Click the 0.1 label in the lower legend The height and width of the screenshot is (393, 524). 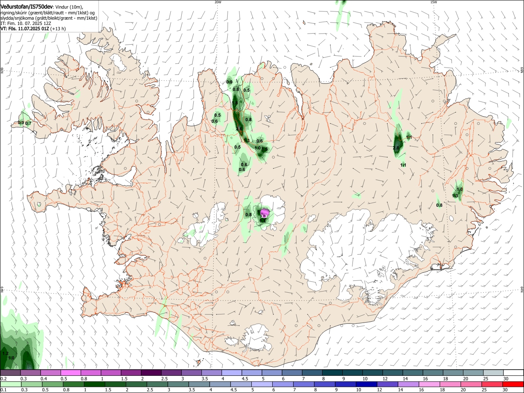pos(3,390)
